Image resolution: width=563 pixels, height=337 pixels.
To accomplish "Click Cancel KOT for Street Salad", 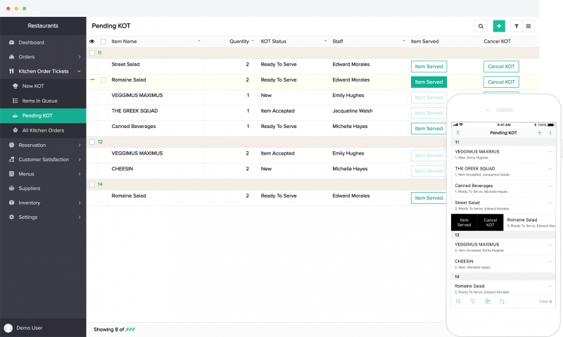I will pyautogui.click(x=500, y=66).
